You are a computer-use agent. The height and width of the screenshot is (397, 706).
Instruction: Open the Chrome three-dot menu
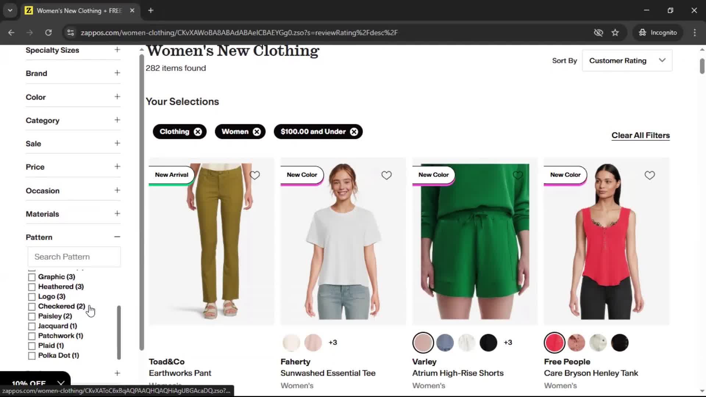click(695, 32)
